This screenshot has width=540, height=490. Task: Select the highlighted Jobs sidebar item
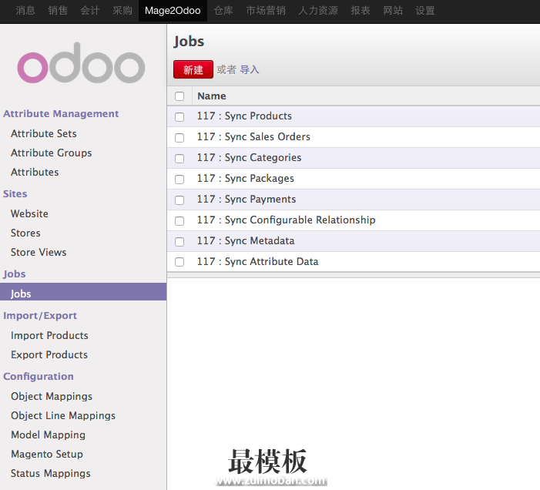(x=83, y=292)
